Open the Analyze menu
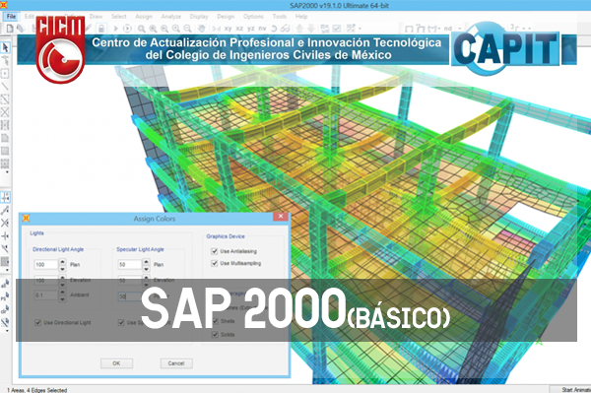 pyautogui.click(x=171, y=16)
